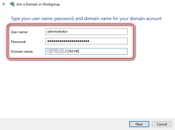Click the ".COM.HK" text in Domain name
The width and height of the screenshot is (175, 130).
(x=70, y=52)
